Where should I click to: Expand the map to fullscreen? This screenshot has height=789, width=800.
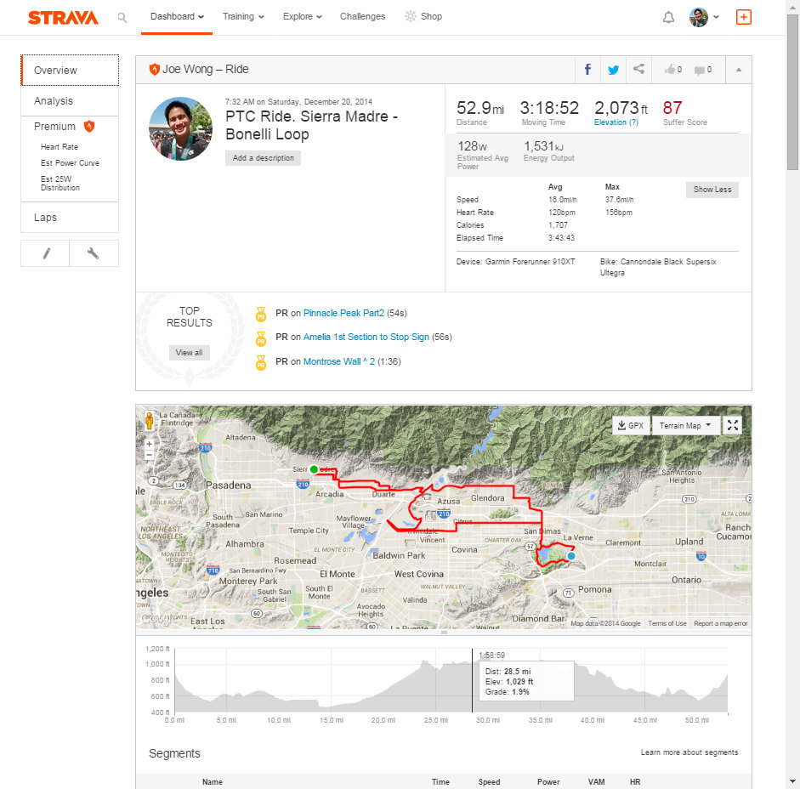[x=732, y=425]
